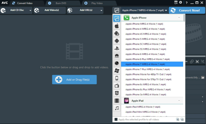Select Apple iPhone 5S MPEG-4 Movie
Viewport: 206px width, 124px height.
[152, 49]
